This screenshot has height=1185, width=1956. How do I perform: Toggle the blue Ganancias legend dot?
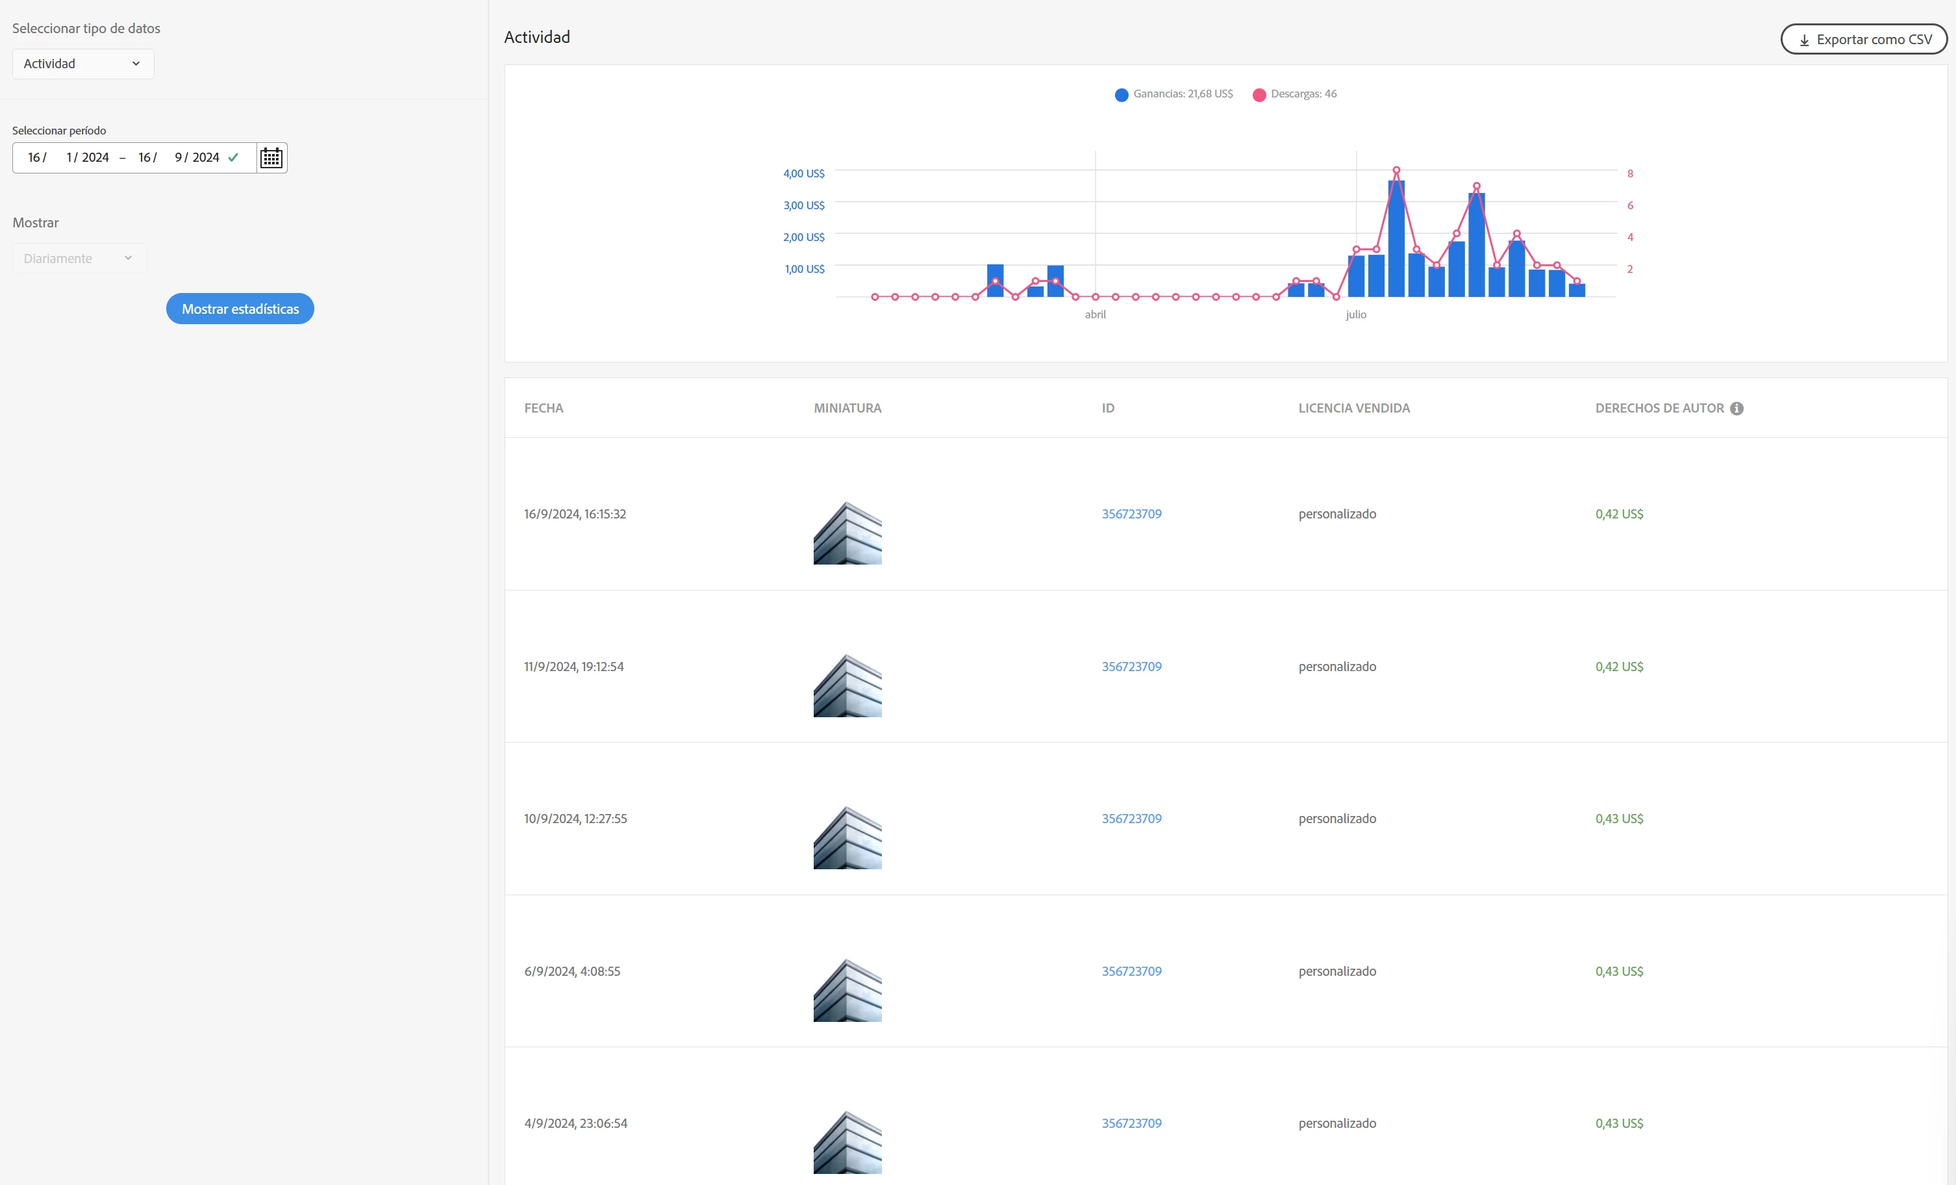point(1121,94)
